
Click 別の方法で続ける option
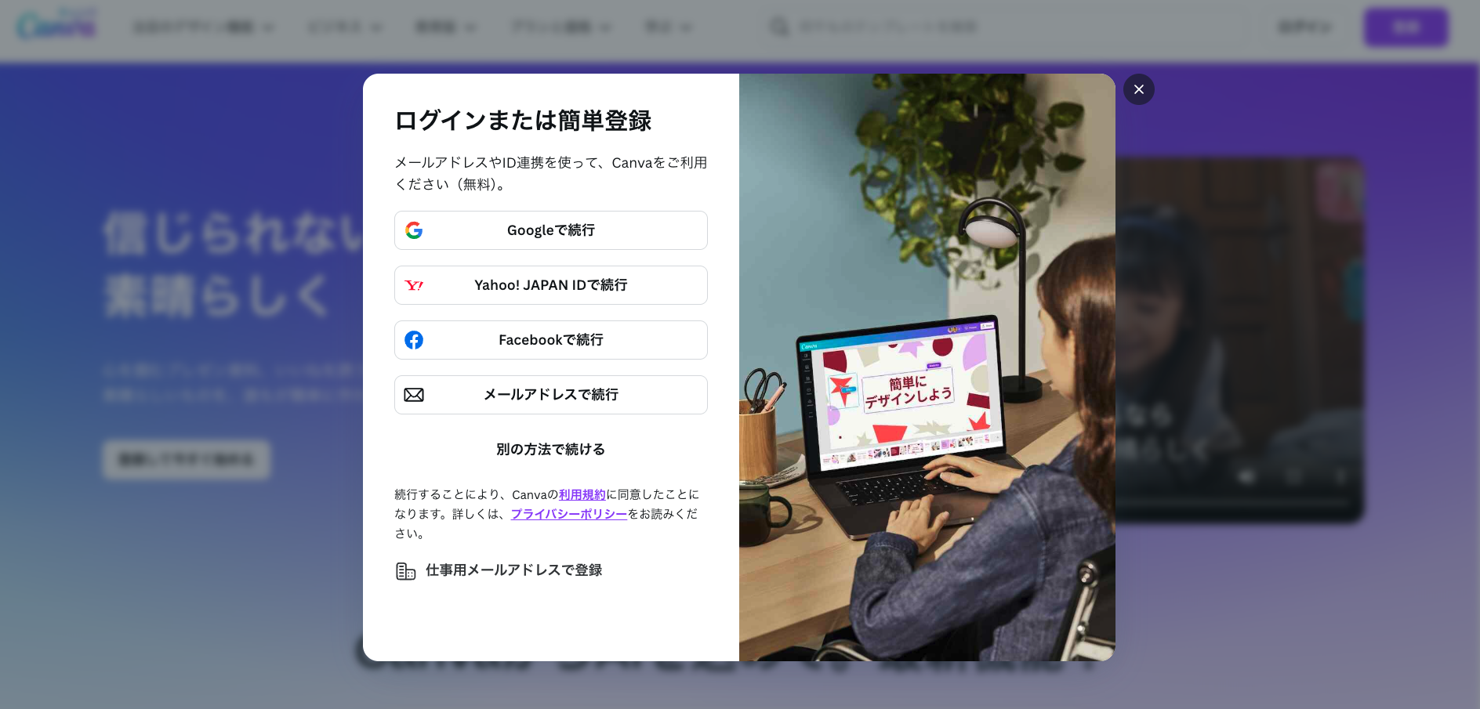(x=550, y=450)
